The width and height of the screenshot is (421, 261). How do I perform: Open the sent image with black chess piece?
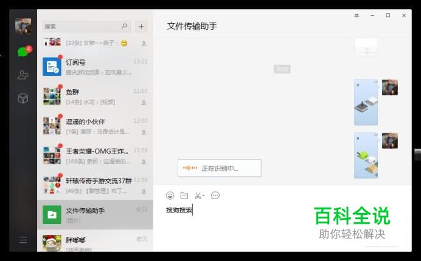(366, 102)
